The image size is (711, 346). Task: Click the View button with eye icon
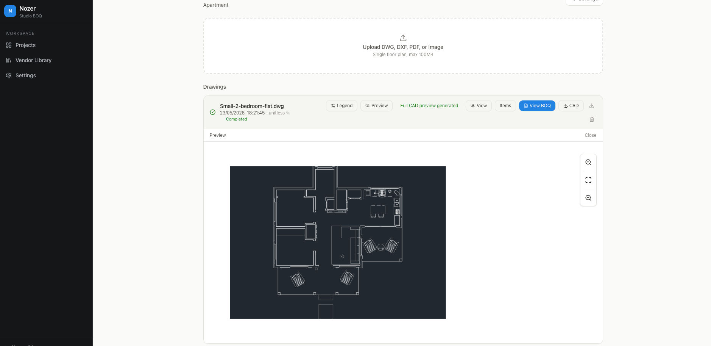[479, 106]
